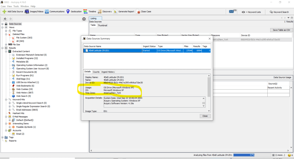
Task: Open the Tools menu
Action: pyautogui.click(x=16, y=6)
